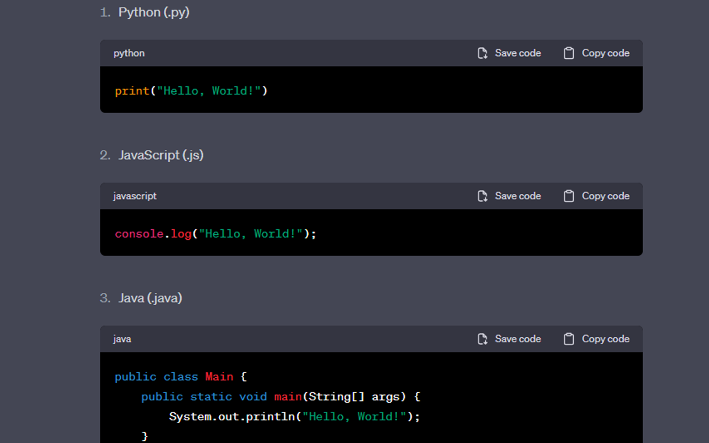This screenshot has width=709, height=443.
Task: Click the Save code icon on the javascript block
Action: click(481, 195)
